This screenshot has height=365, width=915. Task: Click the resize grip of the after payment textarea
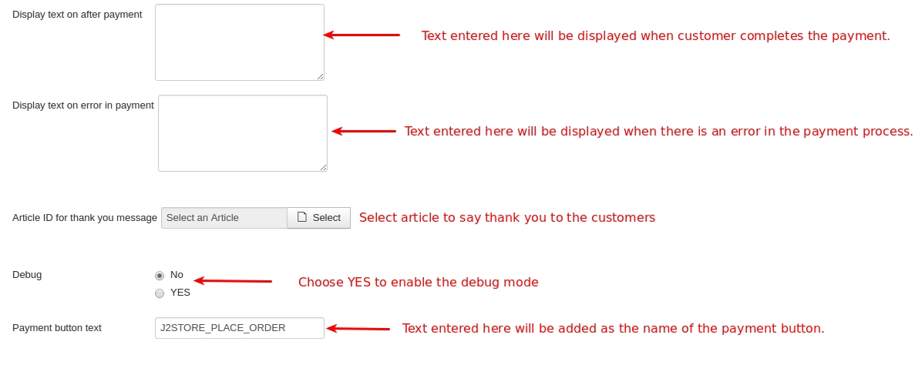click(321, 76)
